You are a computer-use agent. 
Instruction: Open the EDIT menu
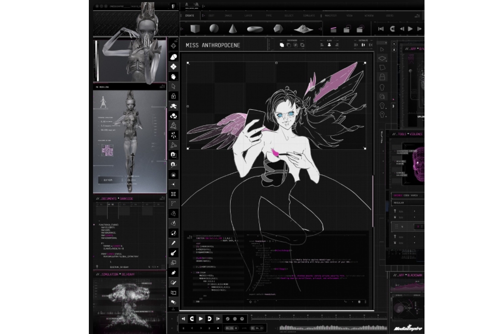point(211,16)
